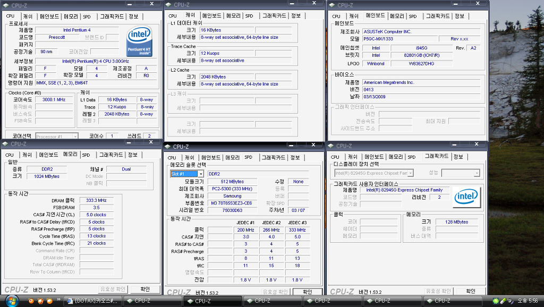
Task: Click the 2048 KBytes L2 Cache size field
Action: tap(227, 76)
